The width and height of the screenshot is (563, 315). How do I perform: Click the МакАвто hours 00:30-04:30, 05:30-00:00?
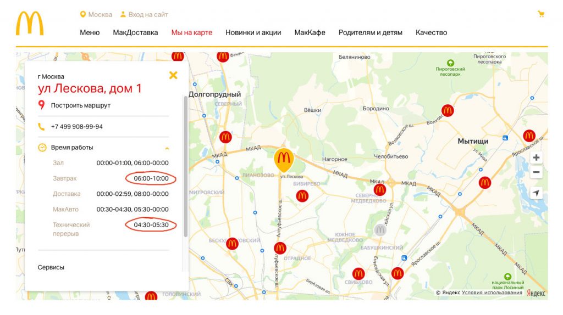click(x=133, y=209)
